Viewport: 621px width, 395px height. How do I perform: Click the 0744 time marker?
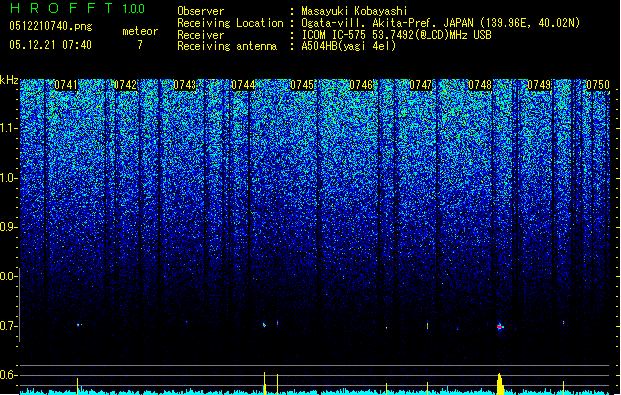pyautogui.click(x=243, y=85)
